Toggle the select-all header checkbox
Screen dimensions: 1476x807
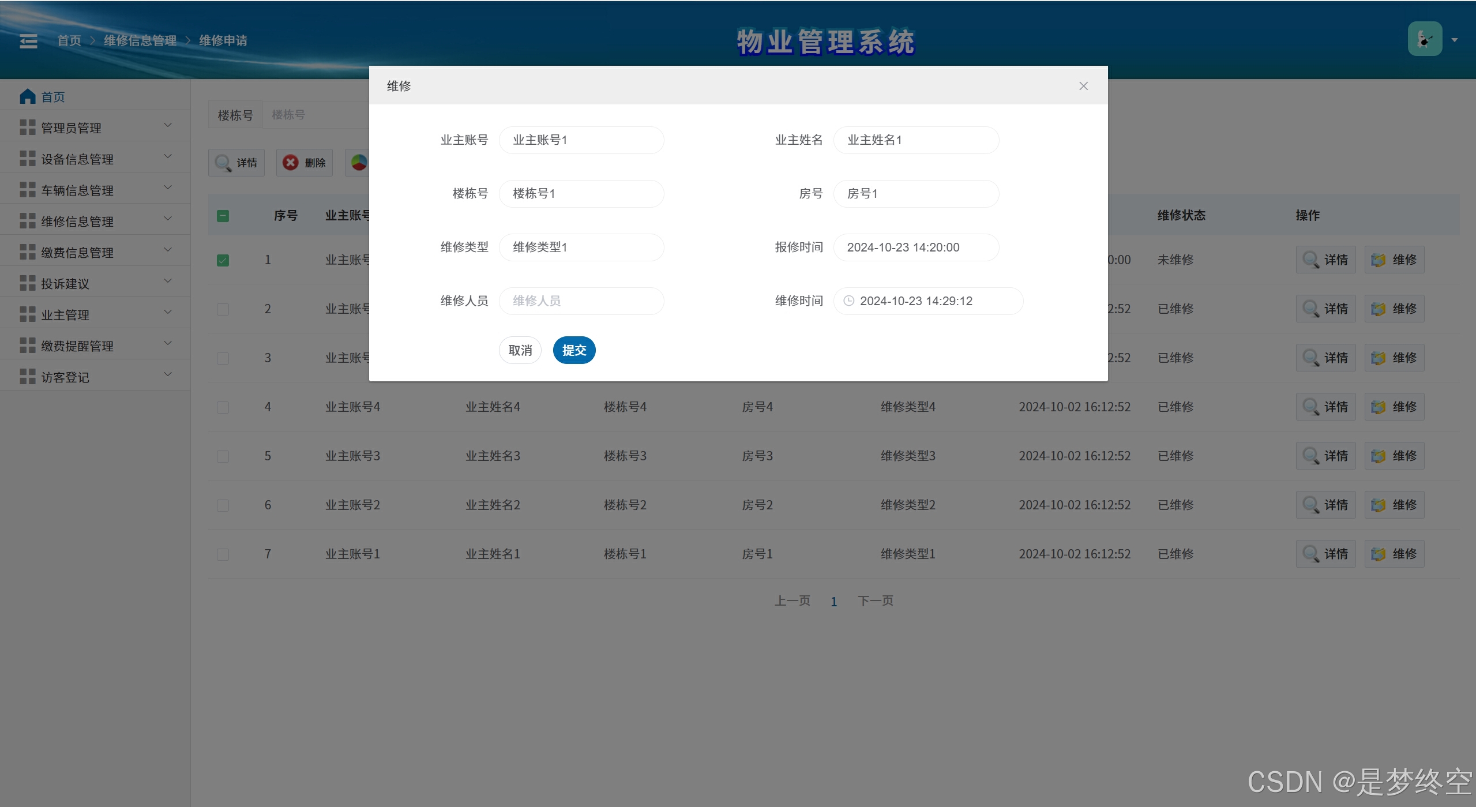223,216
